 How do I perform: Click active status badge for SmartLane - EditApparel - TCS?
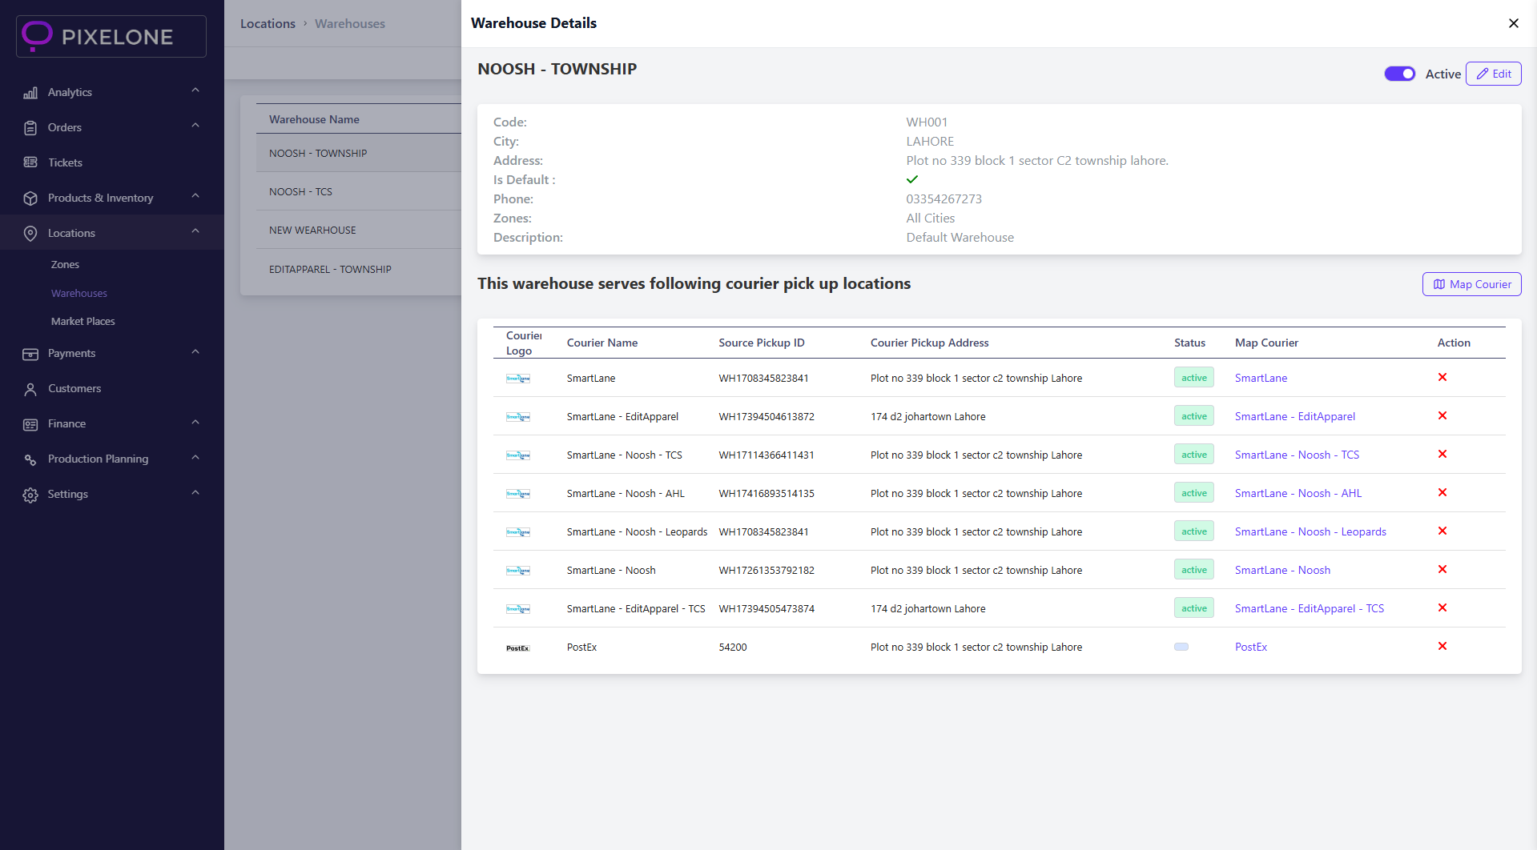[x=1194, y=608]
